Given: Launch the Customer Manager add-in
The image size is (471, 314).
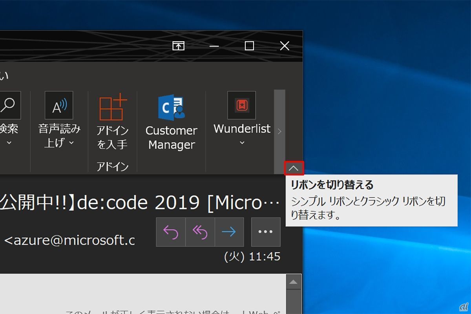Looking at the screenshot, I should (x=172, y=109).
